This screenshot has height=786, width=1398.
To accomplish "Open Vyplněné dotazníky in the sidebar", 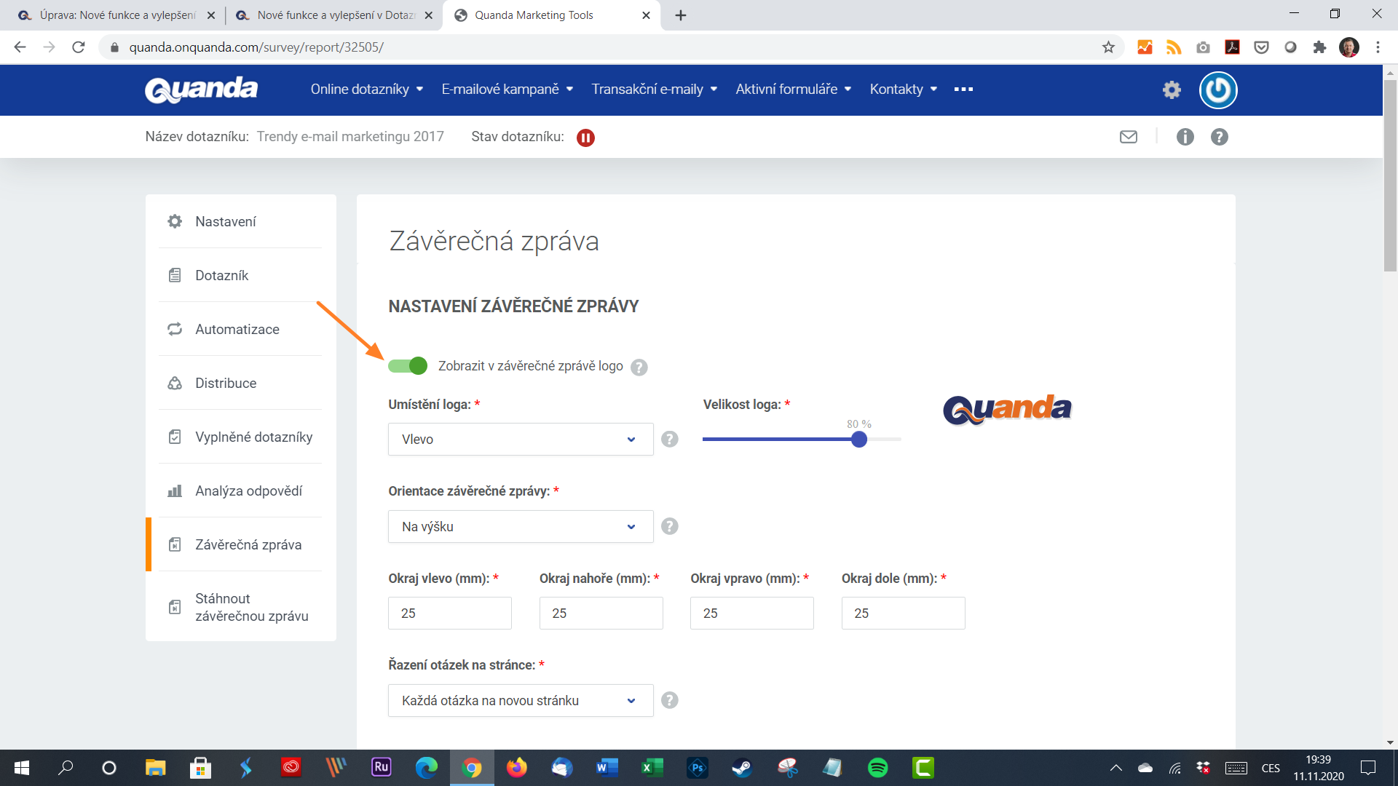I will click(x=240, y=437).
